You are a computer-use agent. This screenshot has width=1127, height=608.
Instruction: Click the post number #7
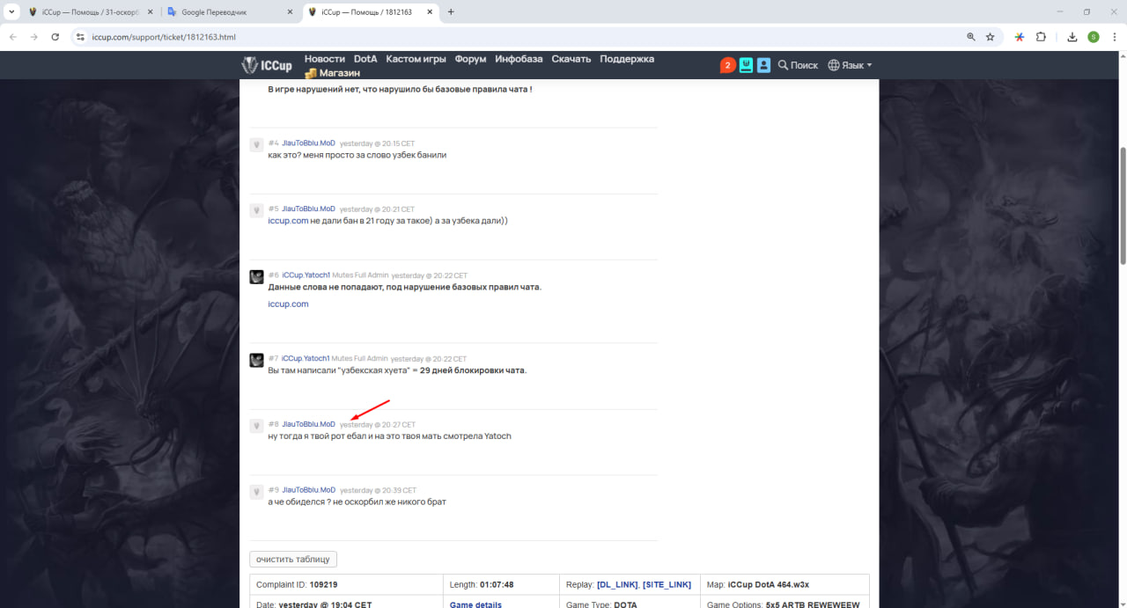273,358
